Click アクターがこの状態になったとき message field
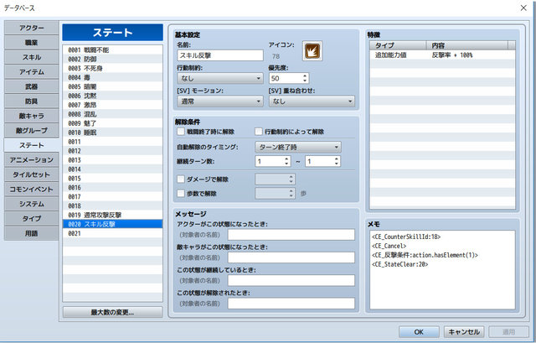 pyautogui.click(x=291, y=235)
